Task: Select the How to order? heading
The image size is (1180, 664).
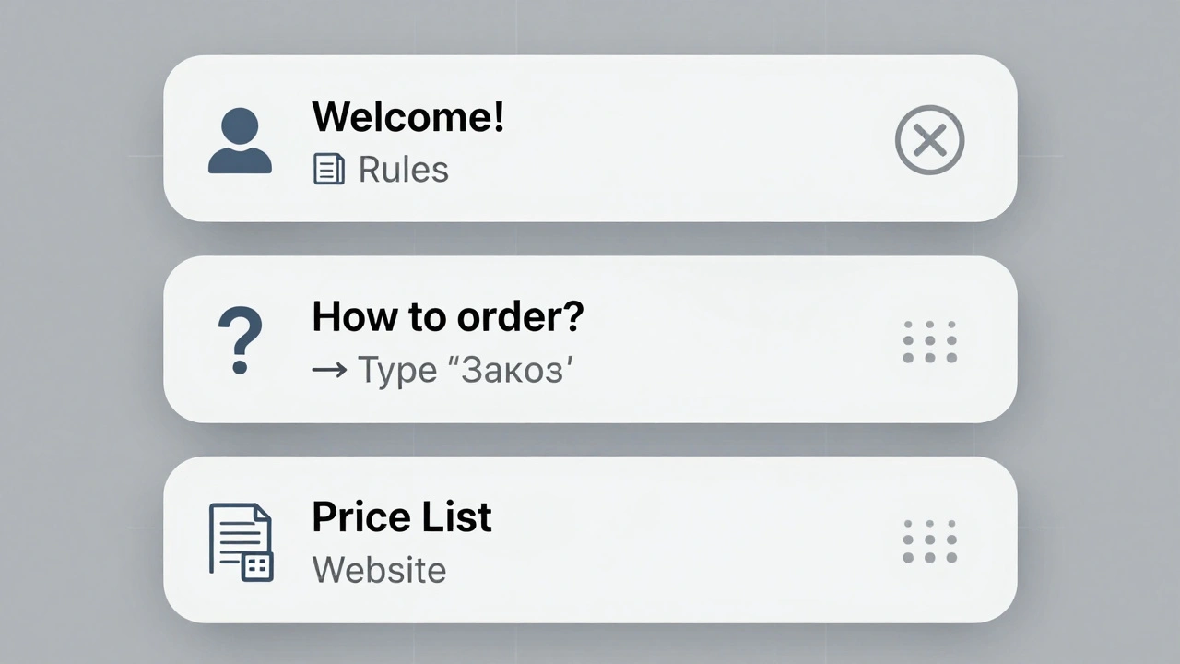Action: [x=447, y=317]
